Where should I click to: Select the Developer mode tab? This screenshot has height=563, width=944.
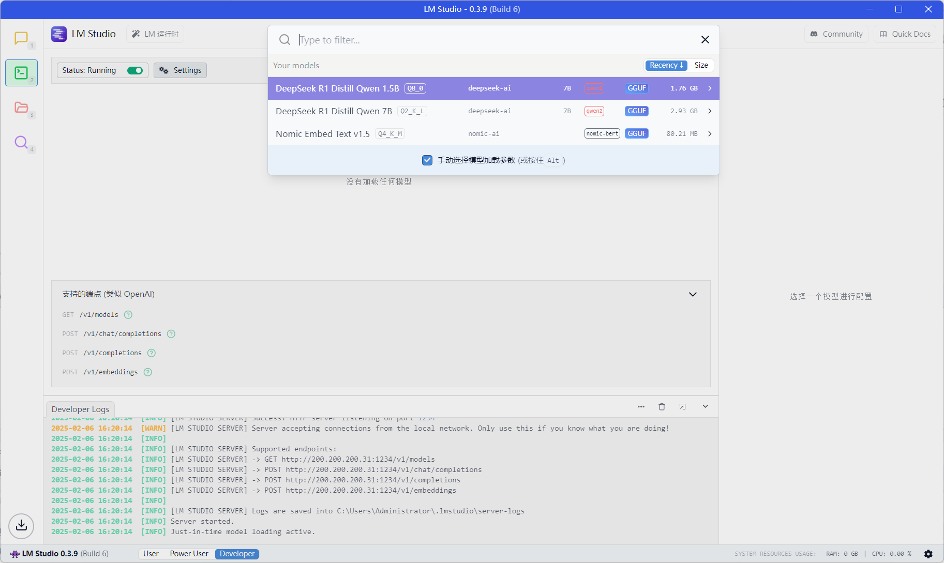(x=237, y=554)
